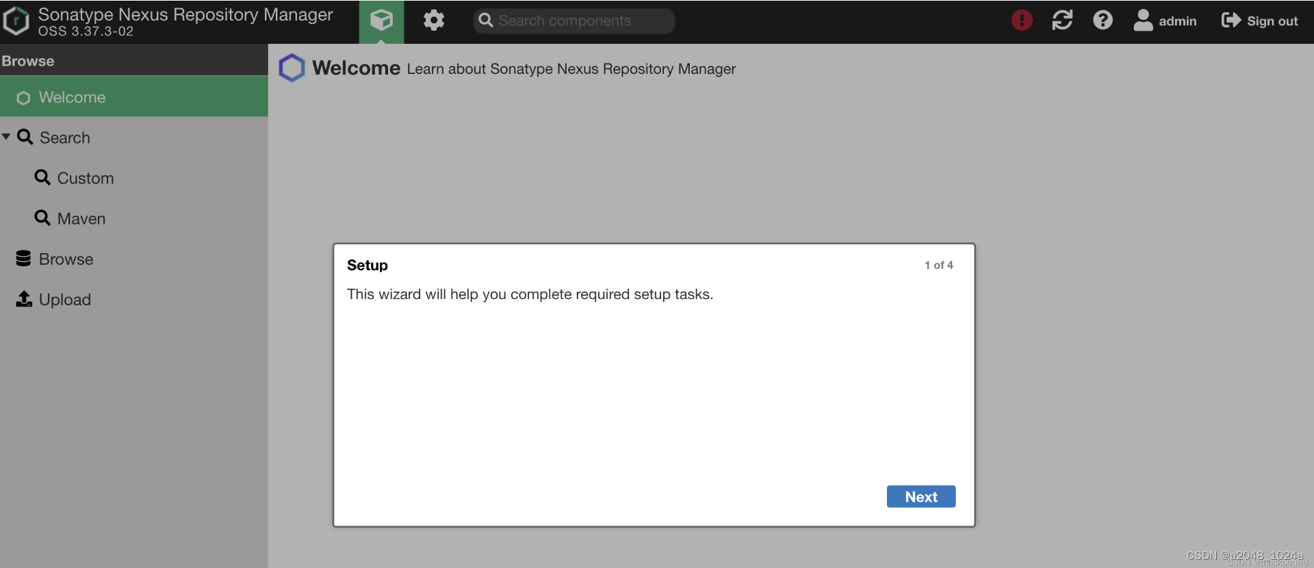
Task: Click the Custom magnifier icon
Action: click(x=42, y=177)
